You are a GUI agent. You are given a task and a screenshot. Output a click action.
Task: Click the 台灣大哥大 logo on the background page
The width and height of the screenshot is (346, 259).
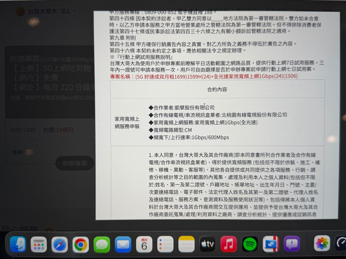point(36,12)
